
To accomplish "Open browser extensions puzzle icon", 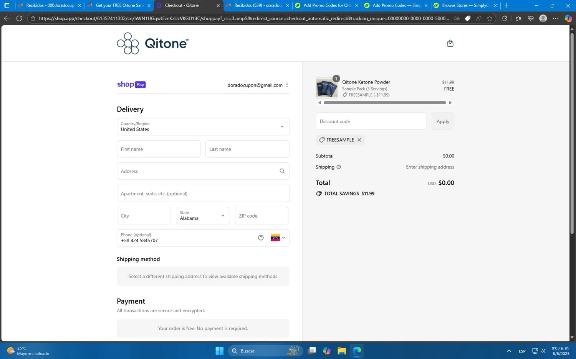I will tap(505, 18).
